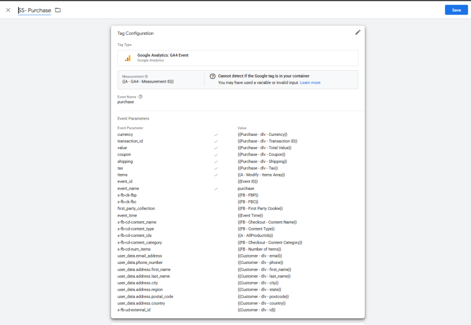
Task: Close the tag editor with the X icon
Action: pyautogui.click(x=8, y=10)
